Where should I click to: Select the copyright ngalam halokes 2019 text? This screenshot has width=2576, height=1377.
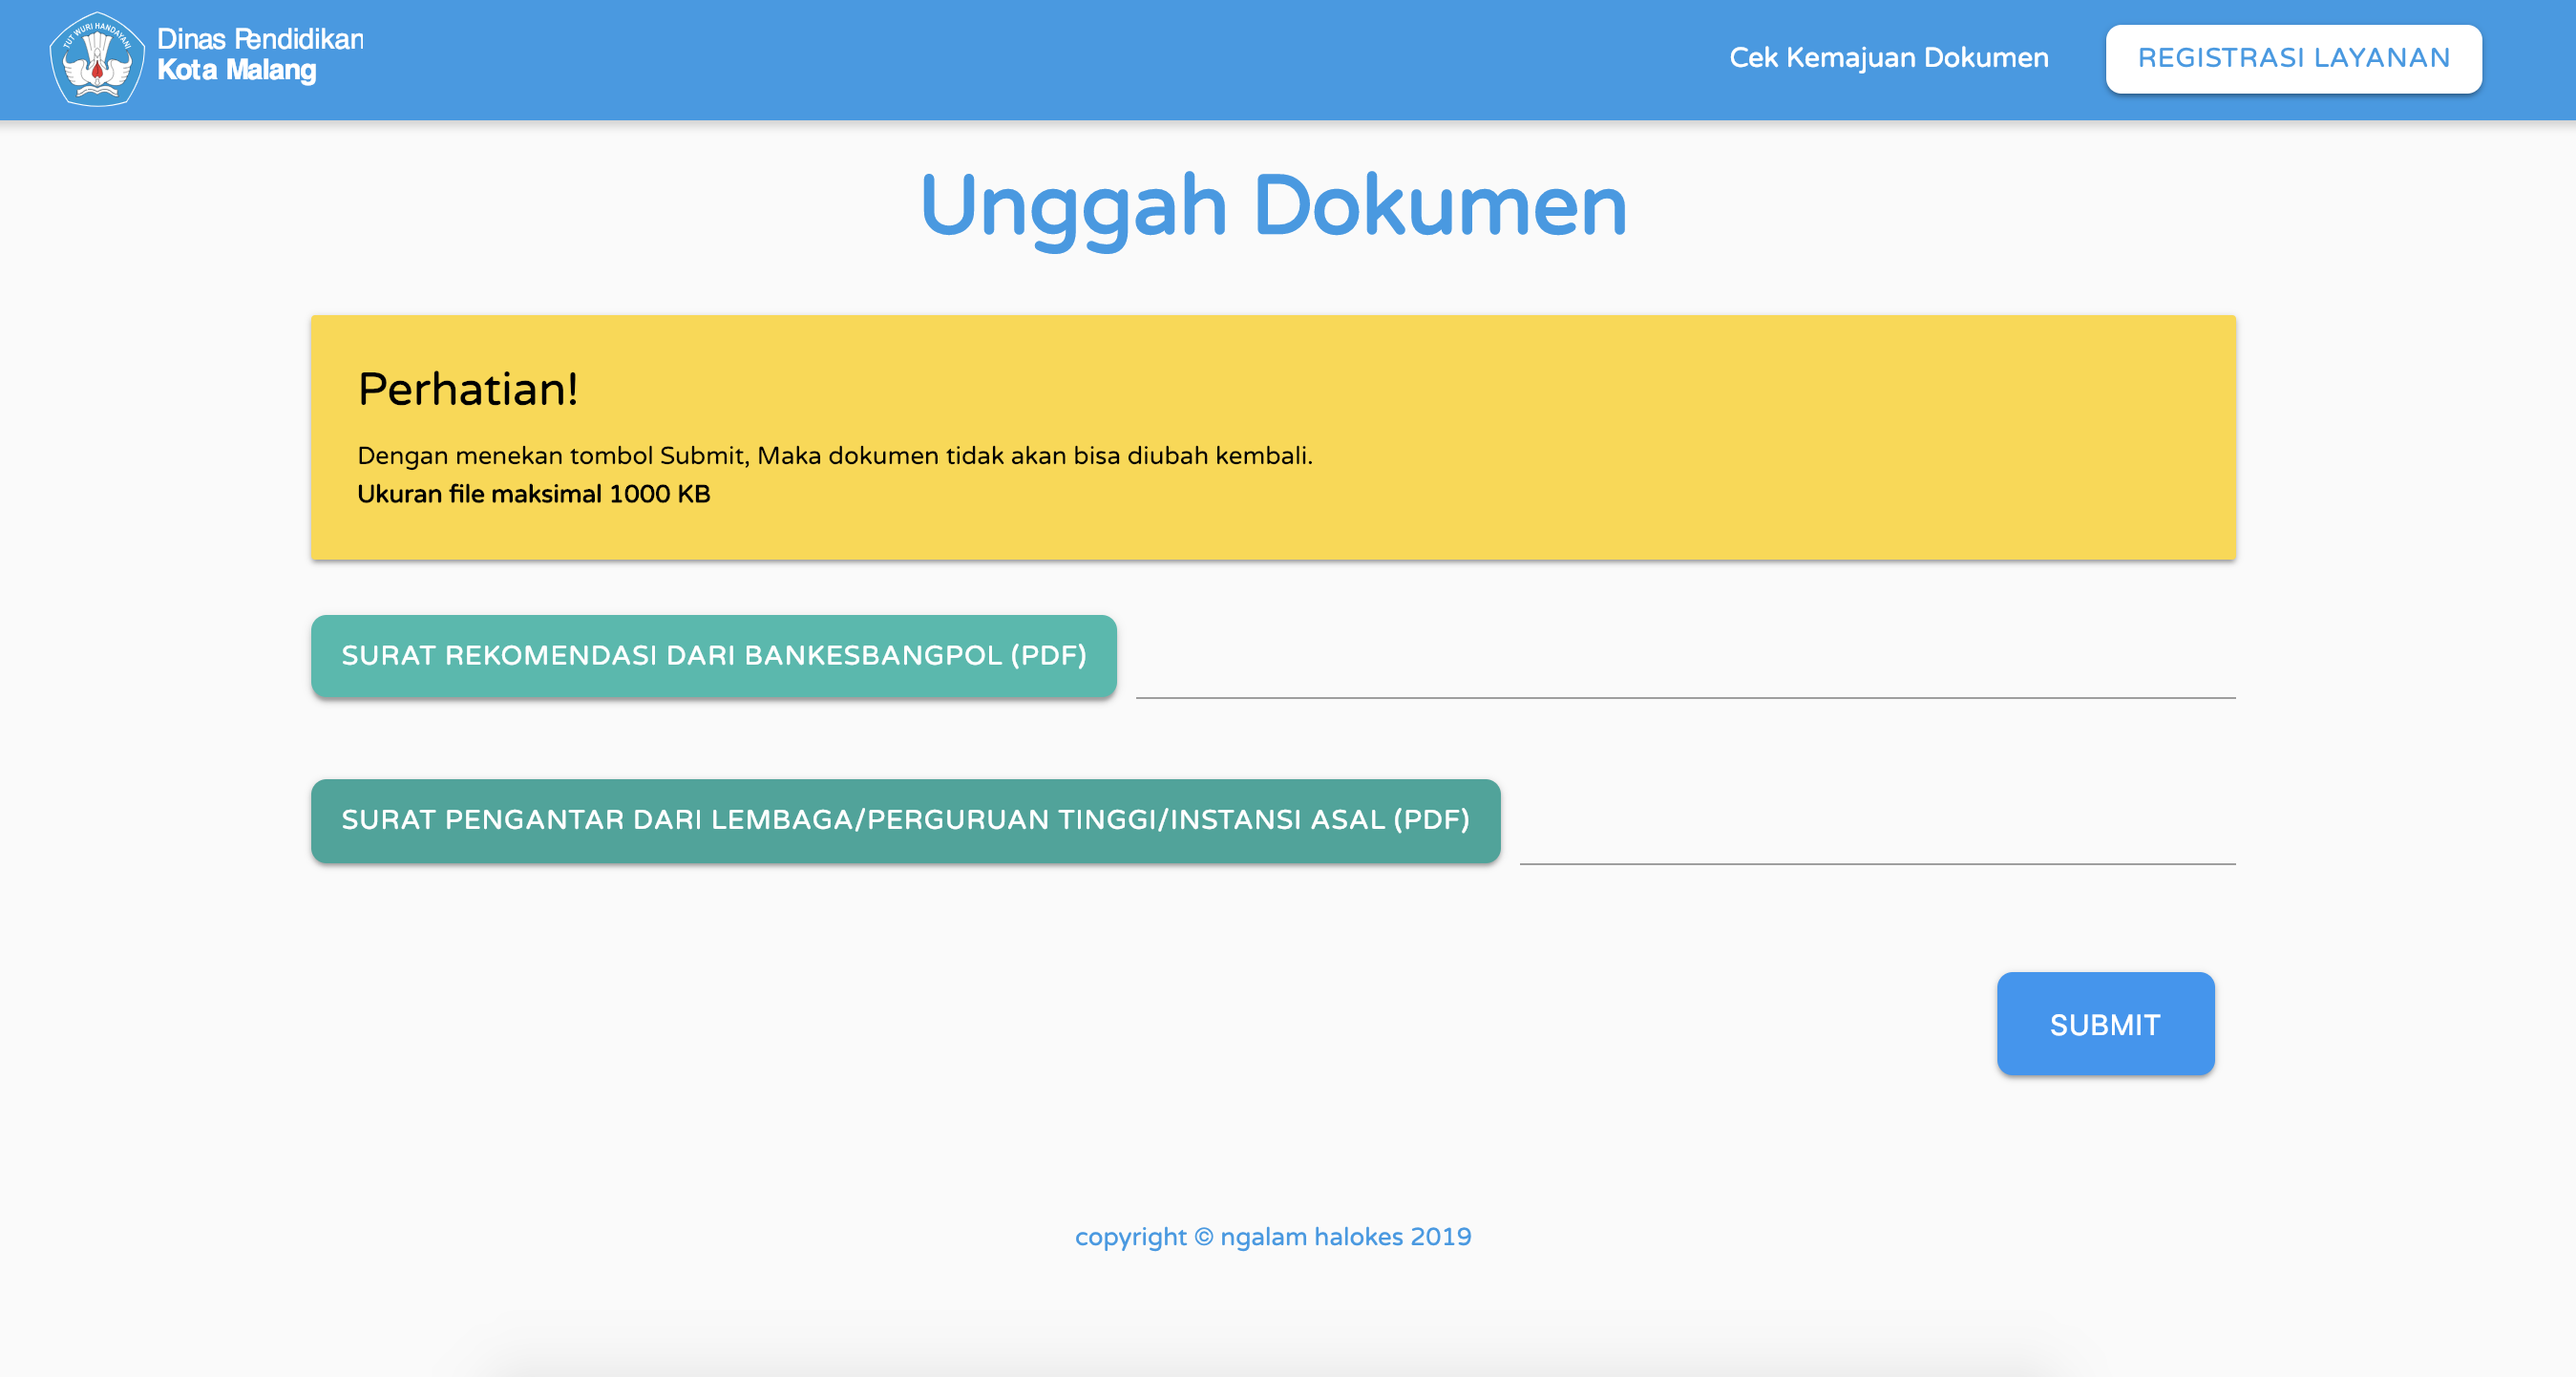pyautogui.click(x=1274, y=1236)
